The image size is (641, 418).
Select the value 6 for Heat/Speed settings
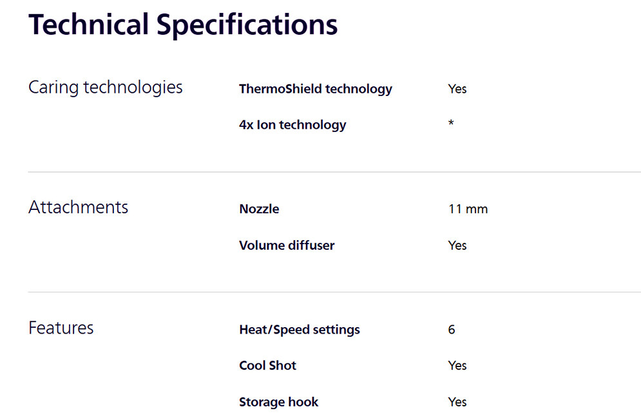[x=452, y=330]
